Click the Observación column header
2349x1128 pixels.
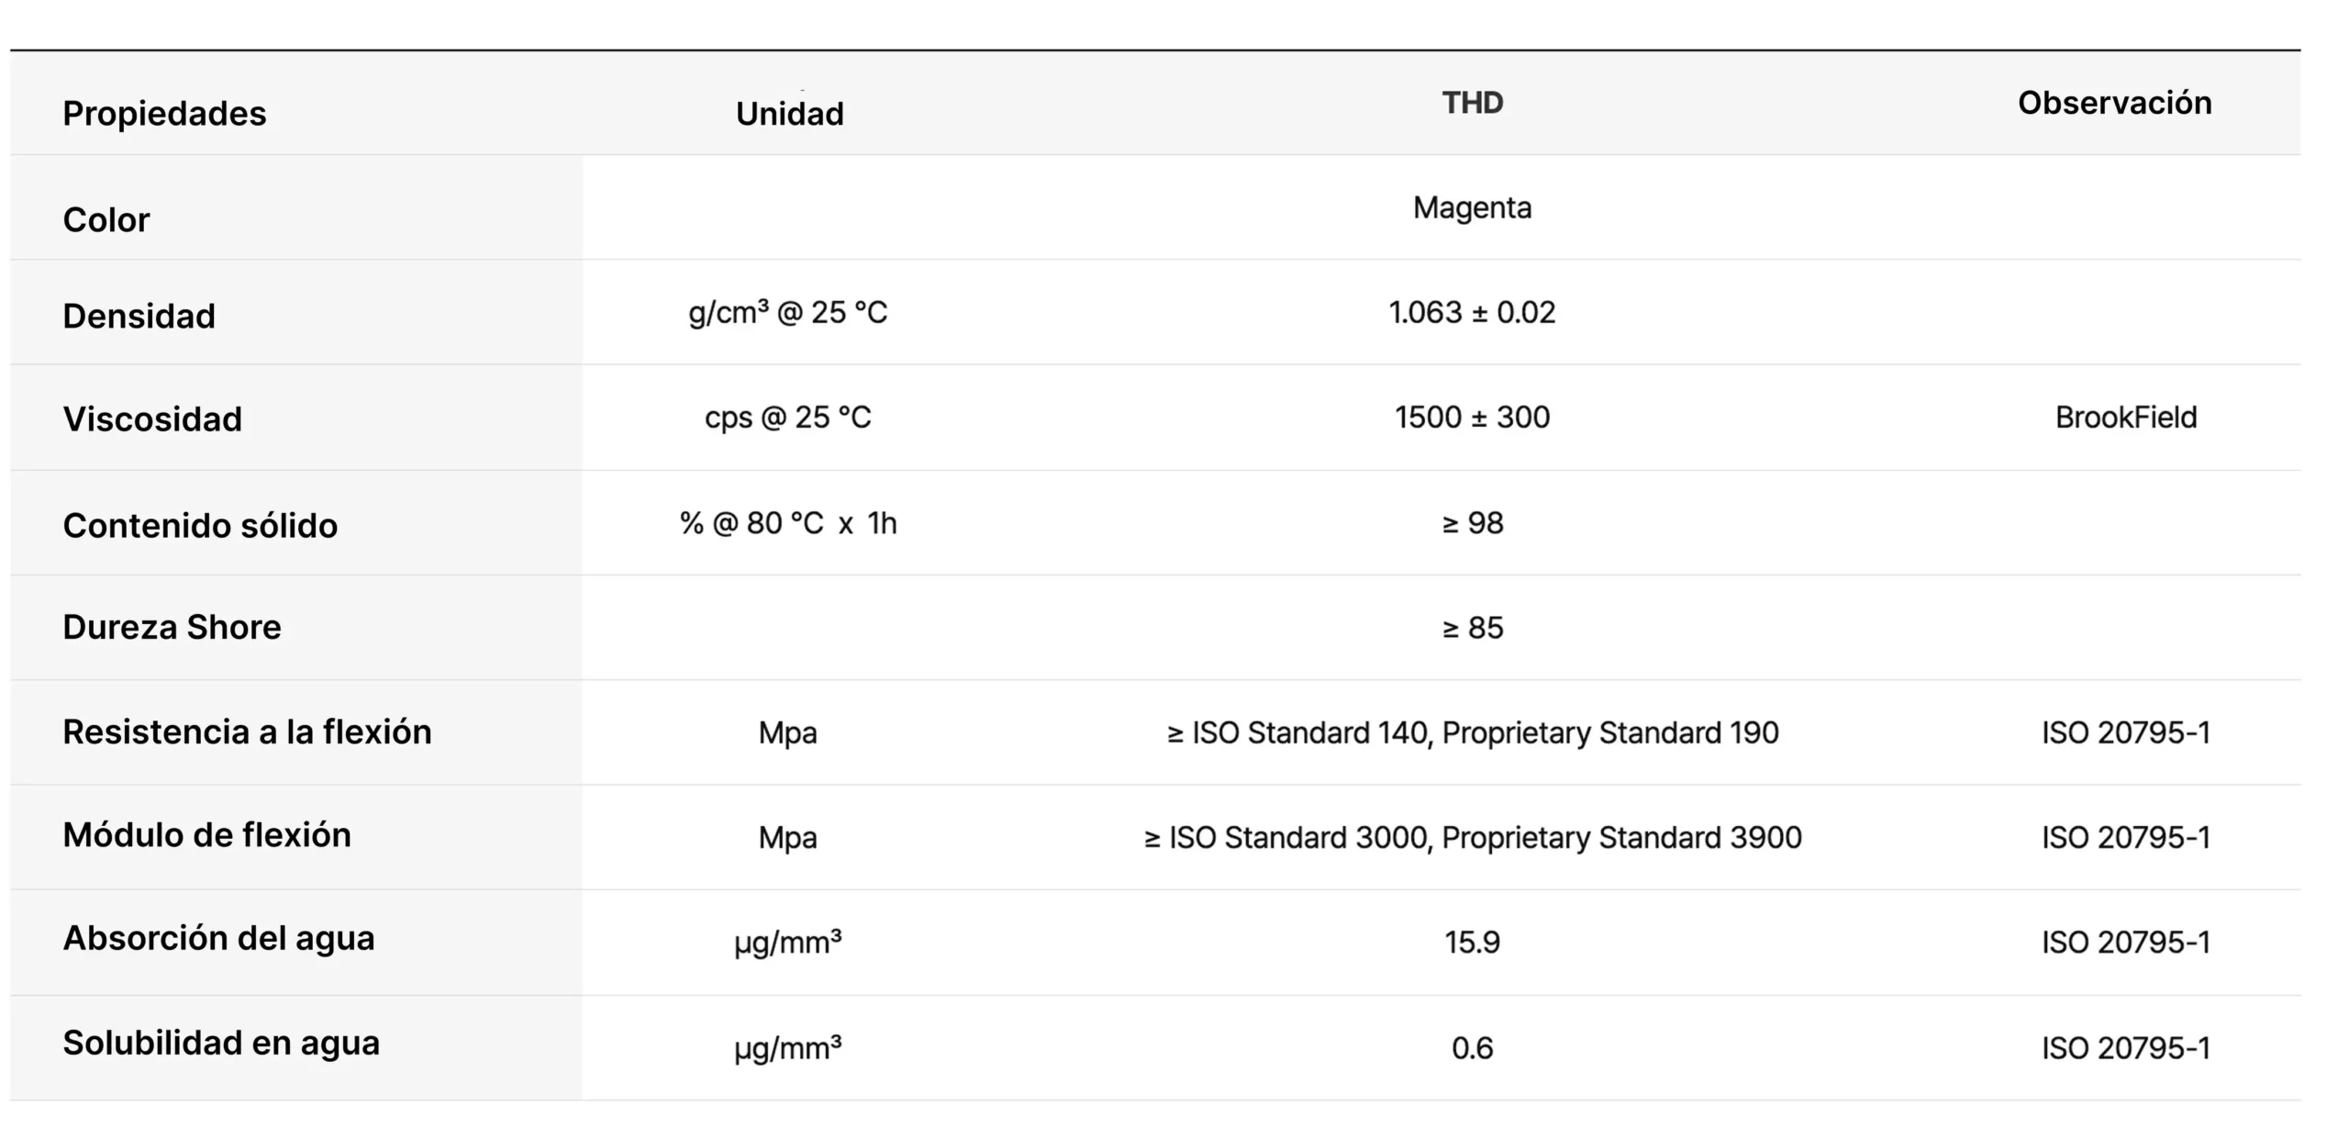click(x=2114, y=103)
